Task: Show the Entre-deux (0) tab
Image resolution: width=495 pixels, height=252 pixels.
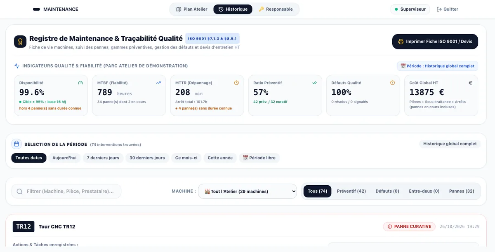Action: [x=424, y=191]
